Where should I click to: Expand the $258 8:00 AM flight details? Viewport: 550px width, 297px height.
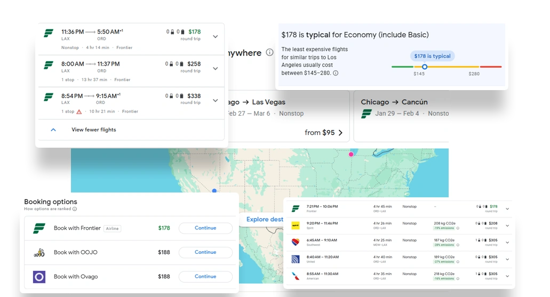pyautogui.click(x=216, y=68)
